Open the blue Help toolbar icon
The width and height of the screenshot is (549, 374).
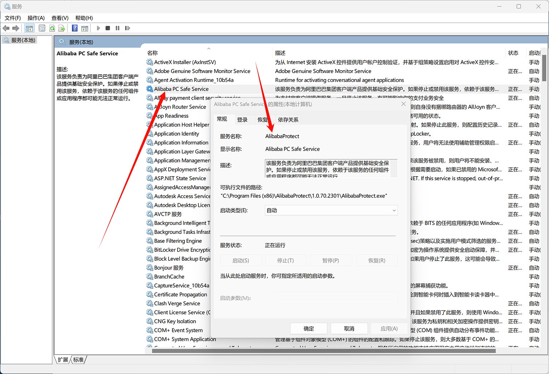tap(75, 28)
